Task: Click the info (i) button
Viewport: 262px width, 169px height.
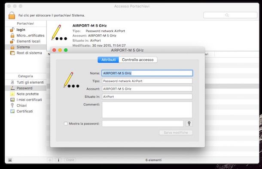Action: pyautogui.click(x=58, y=160)
